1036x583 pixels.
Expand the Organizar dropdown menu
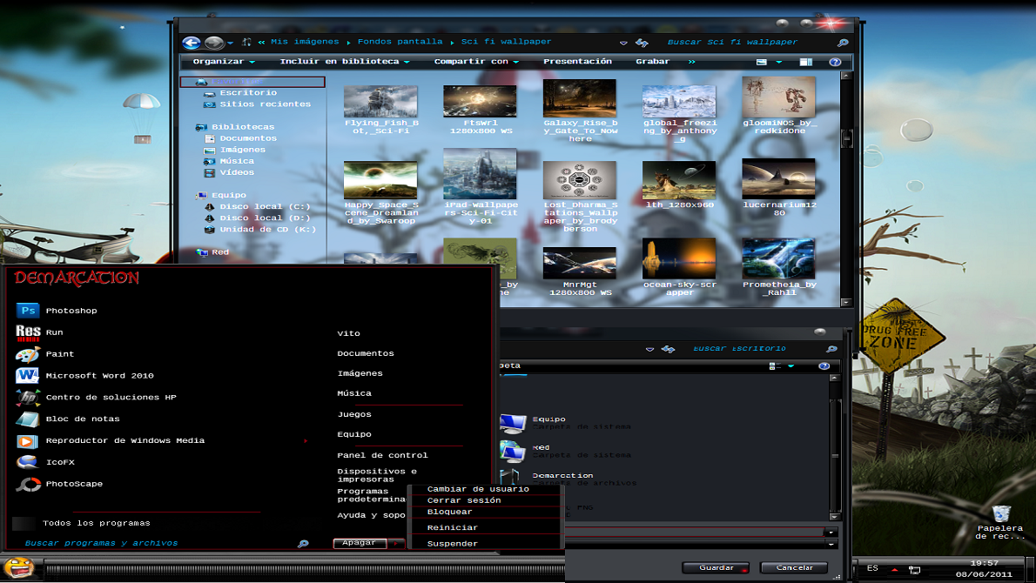click(224, 62)
